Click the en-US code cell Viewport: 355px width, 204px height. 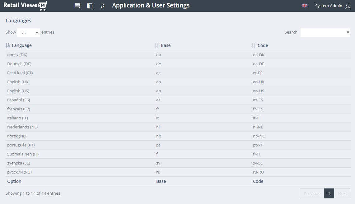tap(259, 91)
